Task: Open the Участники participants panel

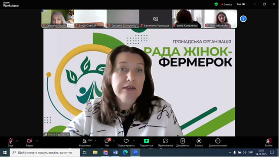Action: tap(85, 142)
